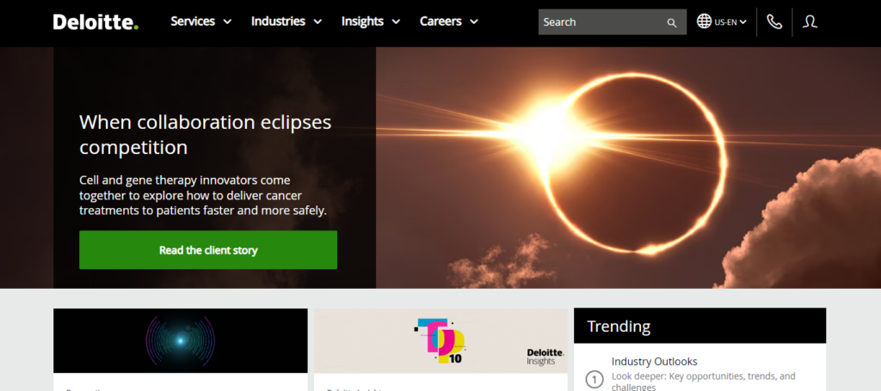Click the search magnifier icon
This screenshot has width=881, height=391.
click(x=672, y=22)
